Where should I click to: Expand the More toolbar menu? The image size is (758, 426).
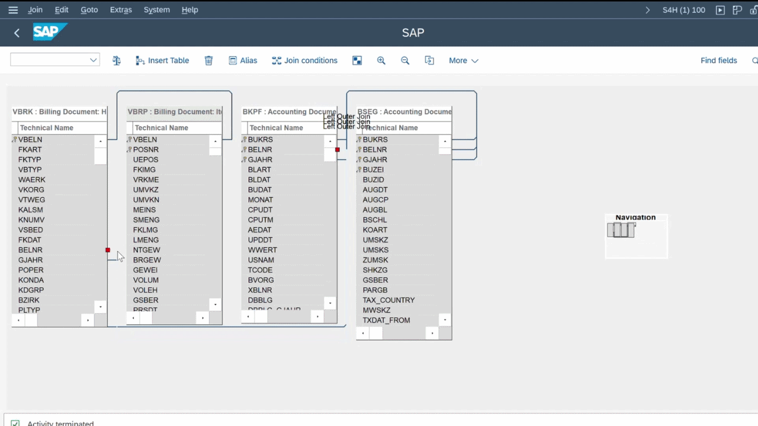point(463,60)
